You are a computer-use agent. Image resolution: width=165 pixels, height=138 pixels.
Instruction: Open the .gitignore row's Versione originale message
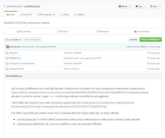click(72, 53)
